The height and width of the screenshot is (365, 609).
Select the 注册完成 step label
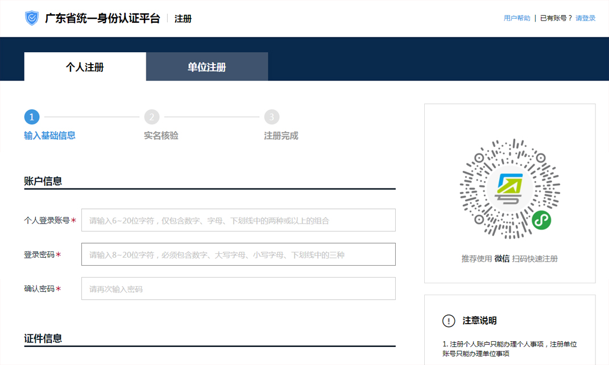281,136
